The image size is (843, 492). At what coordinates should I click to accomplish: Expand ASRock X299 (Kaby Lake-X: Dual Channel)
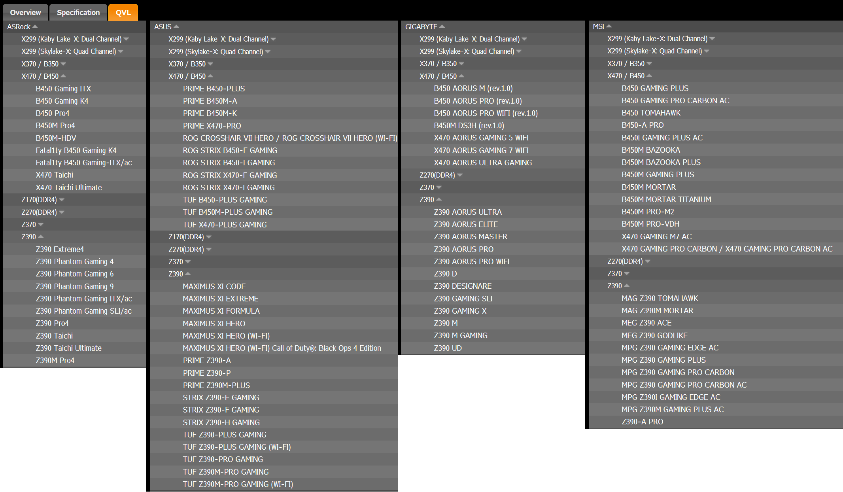74,39
